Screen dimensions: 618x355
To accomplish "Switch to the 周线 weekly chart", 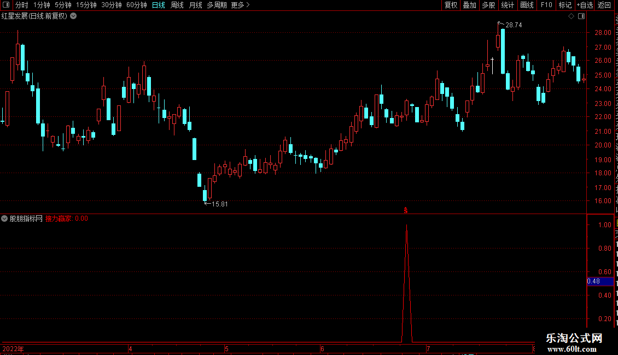I will (177, 5).
